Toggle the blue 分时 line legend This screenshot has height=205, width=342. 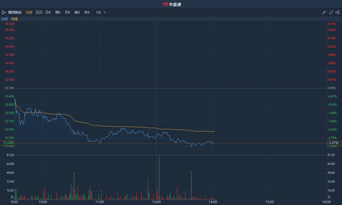point(5,19)
